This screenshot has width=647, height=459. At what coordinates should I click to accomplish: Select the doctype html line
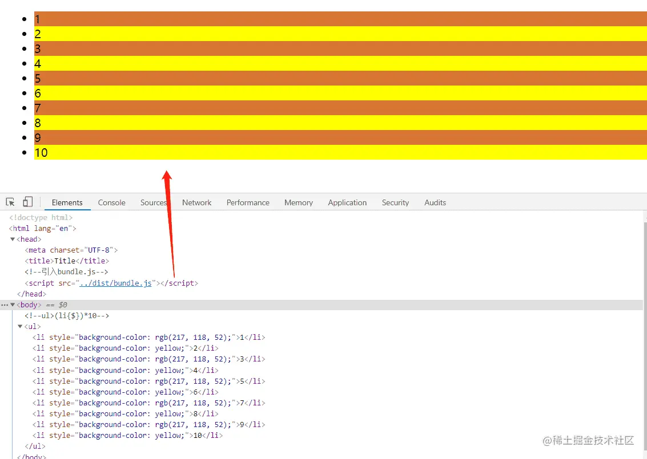coord(41,217)
